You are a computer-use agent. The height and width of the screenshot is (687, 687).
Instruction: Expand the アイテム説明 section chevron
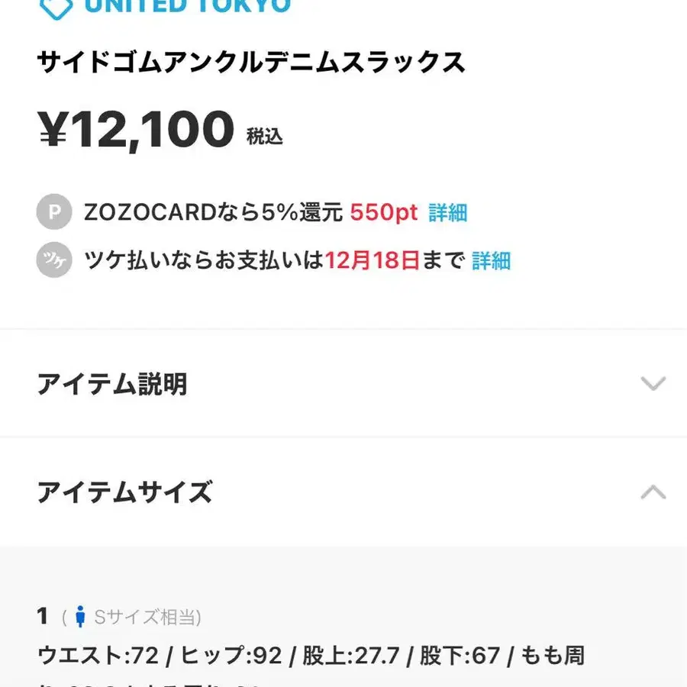(x=653, y=384)
